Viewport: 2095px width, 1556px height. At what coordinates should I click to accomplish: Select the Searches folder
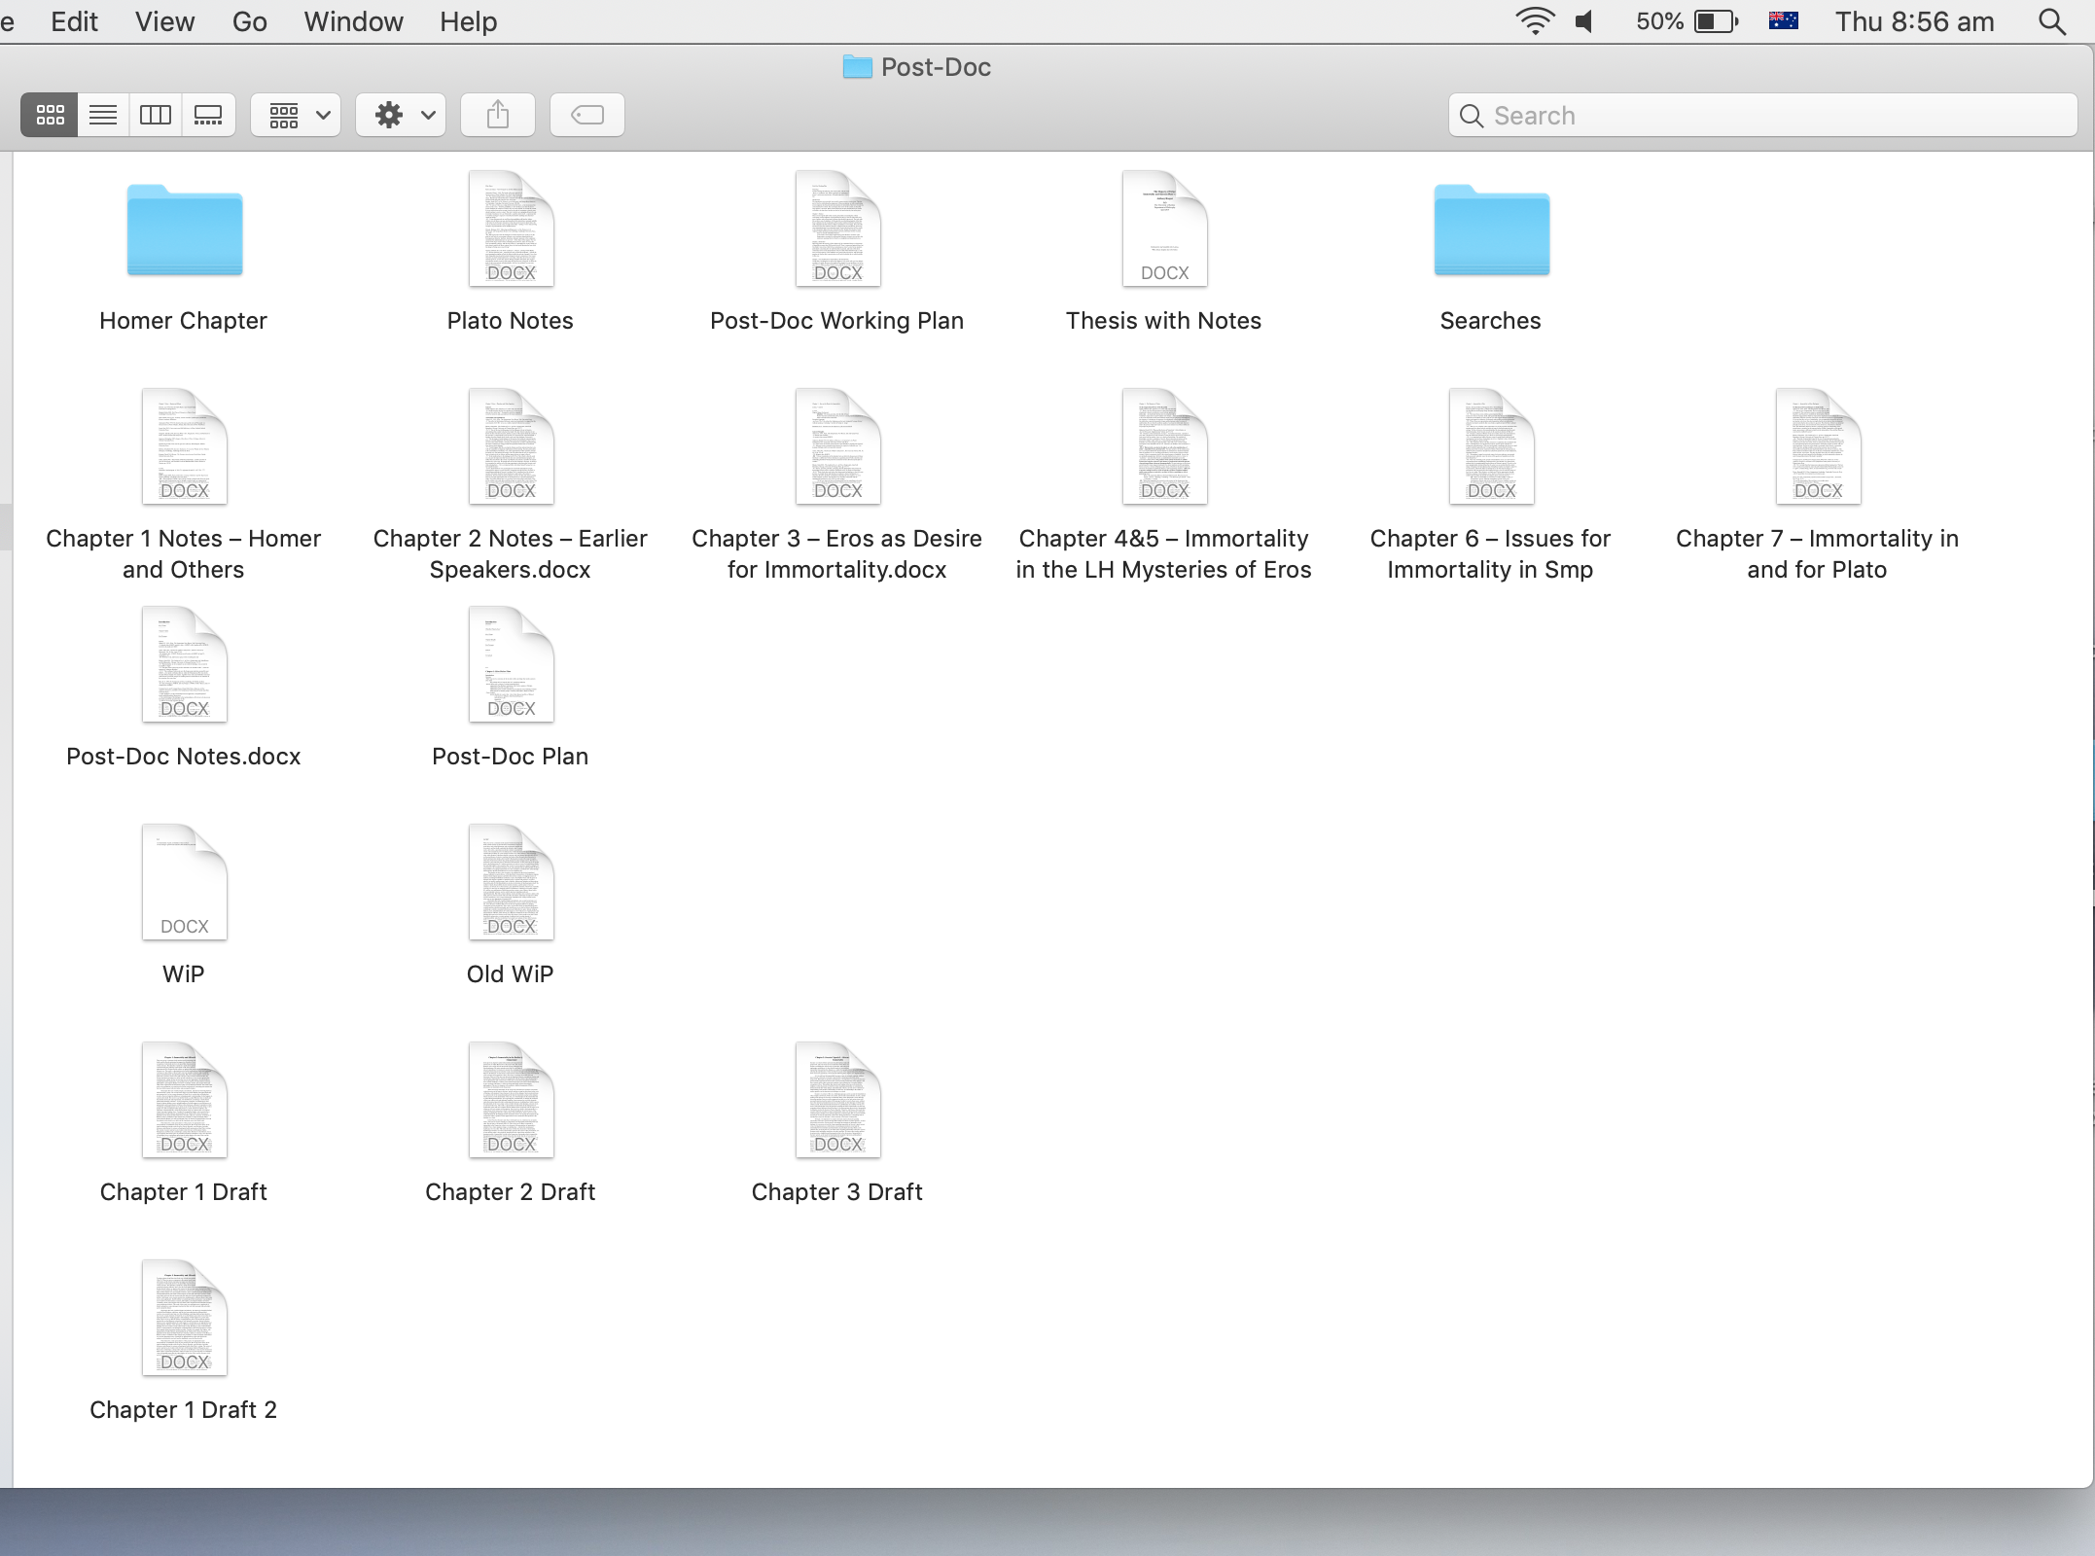tap(1491, 231)
